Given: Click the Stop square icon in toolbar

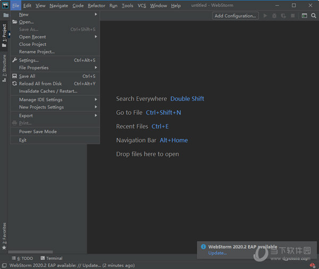Looking at the screenshot, I should point(293,15).
